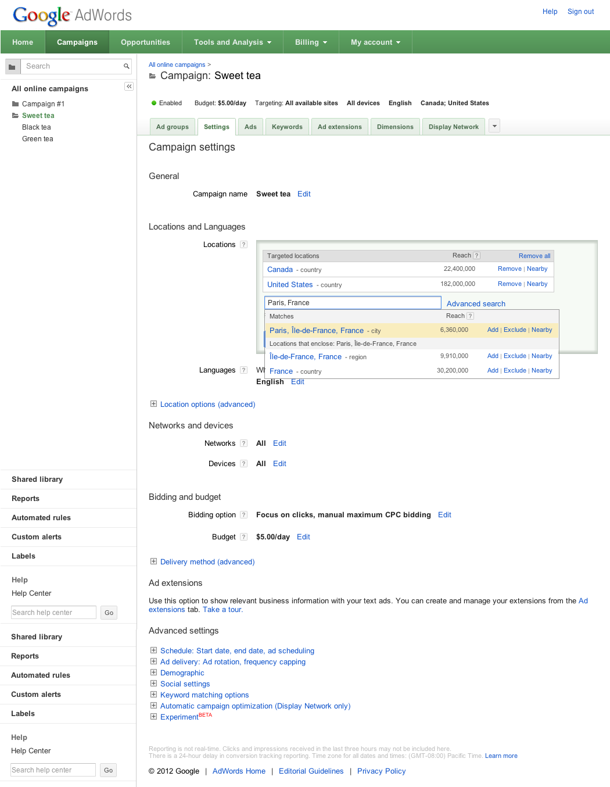Image resolution: width=610 pixels, height=787 pixels.
Task: Expand Ad delivery: Ad rotation section
Action: click(153, 661)
